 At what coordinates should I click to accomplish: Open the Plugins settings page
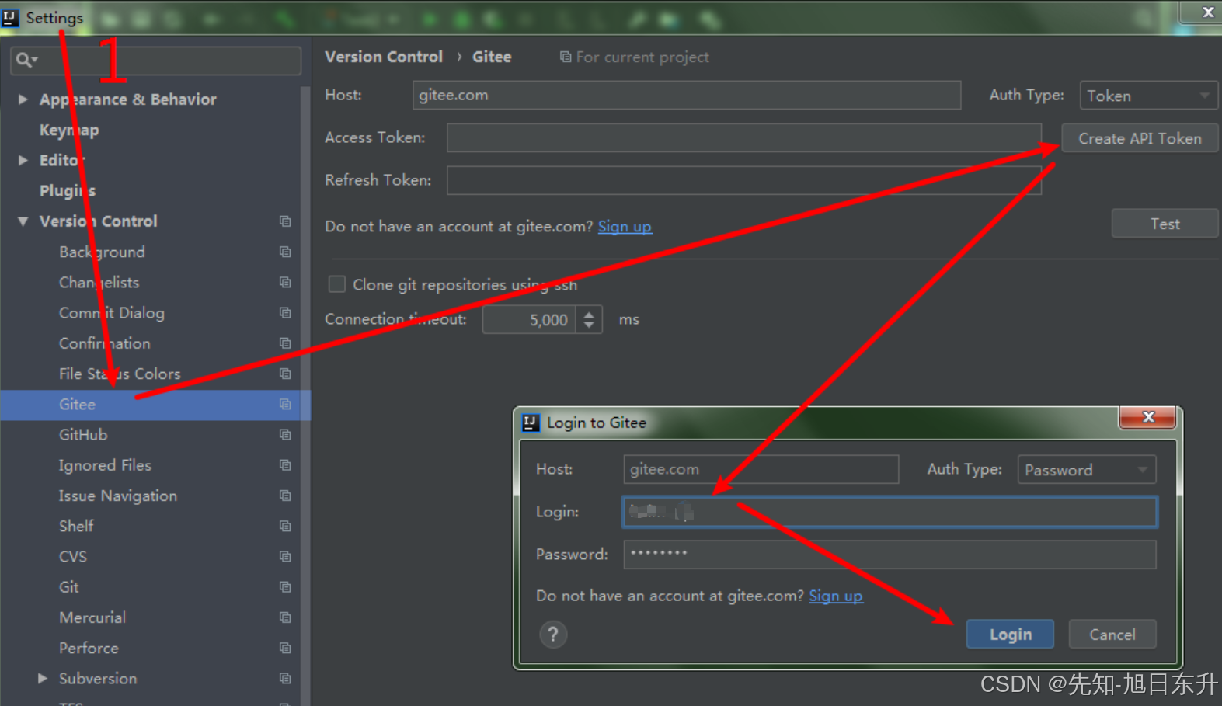tap(68, 191)
